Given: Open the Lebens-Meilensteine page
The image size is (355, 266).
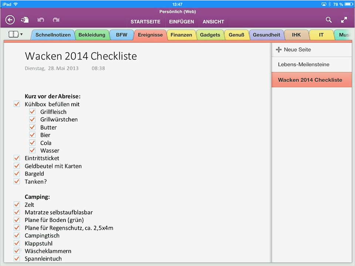Looking at the screenshot, I should (304, 64).
